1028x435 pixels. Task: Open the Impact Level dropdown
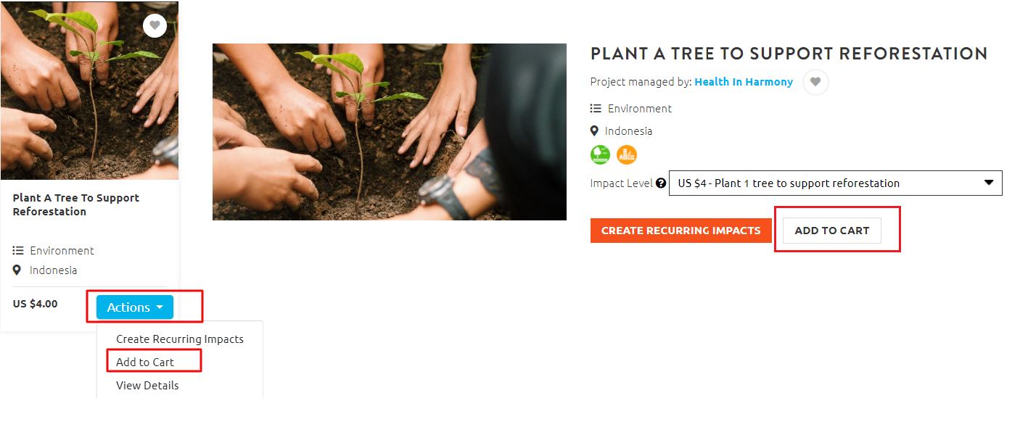point(835,183)
